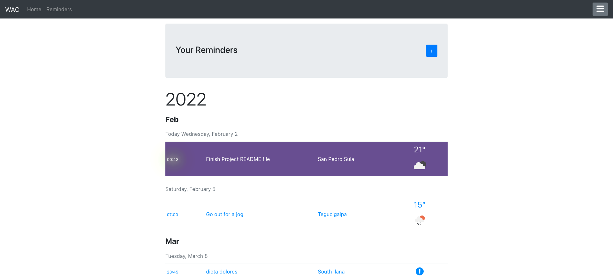Open the hamburger menu in navbar
This screenshot has width=613, height=277.
coord(600,9)
